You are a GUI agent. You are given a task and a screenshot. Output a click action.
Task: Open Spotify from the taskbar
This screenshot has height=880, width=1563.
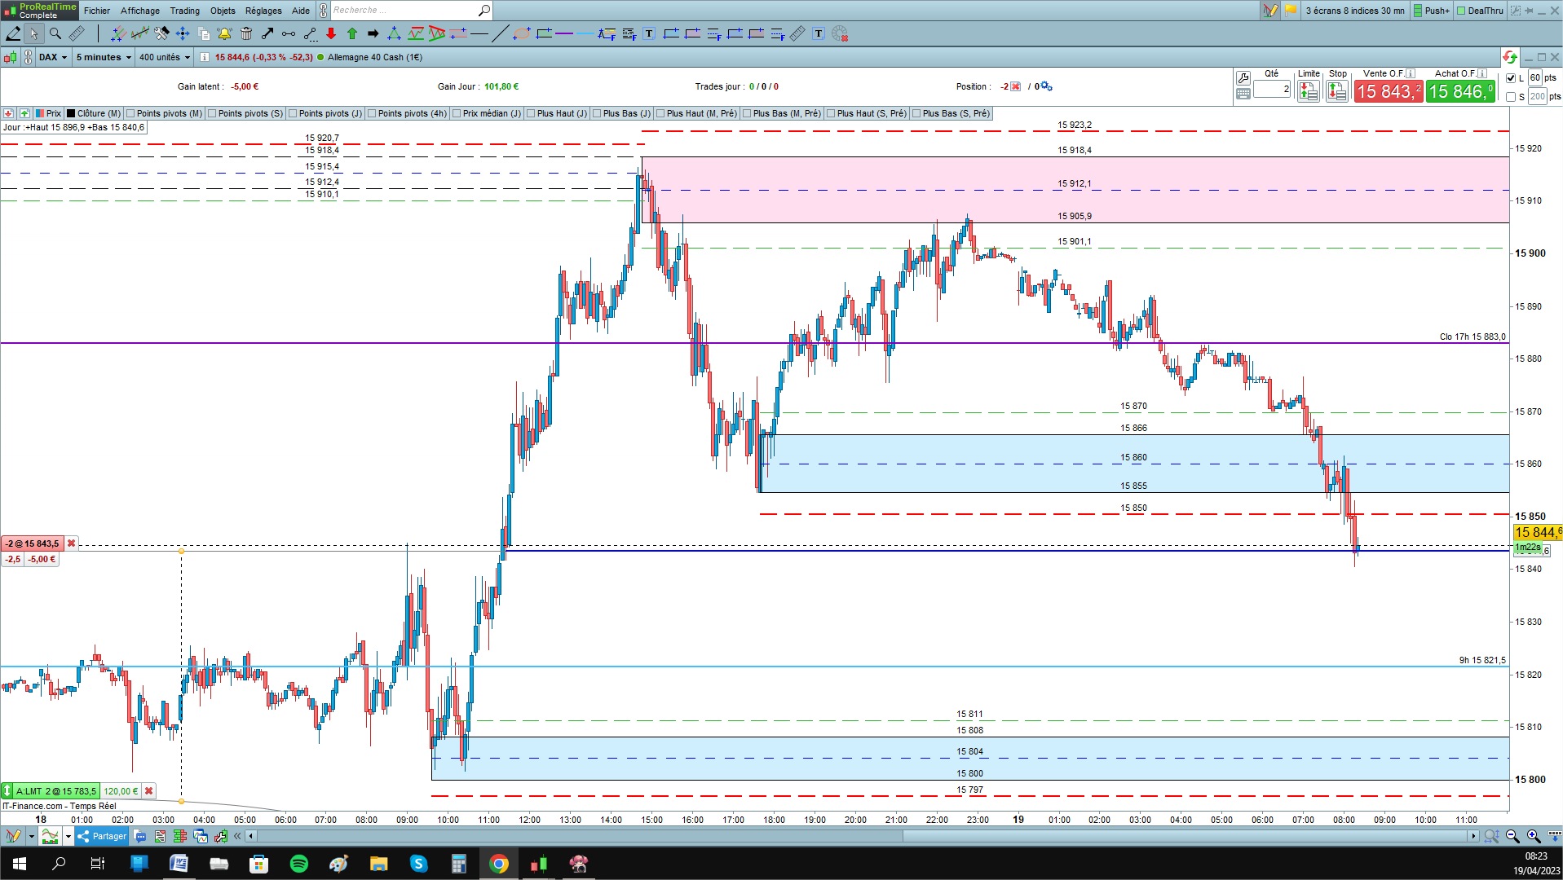click(x=299, y=864)
